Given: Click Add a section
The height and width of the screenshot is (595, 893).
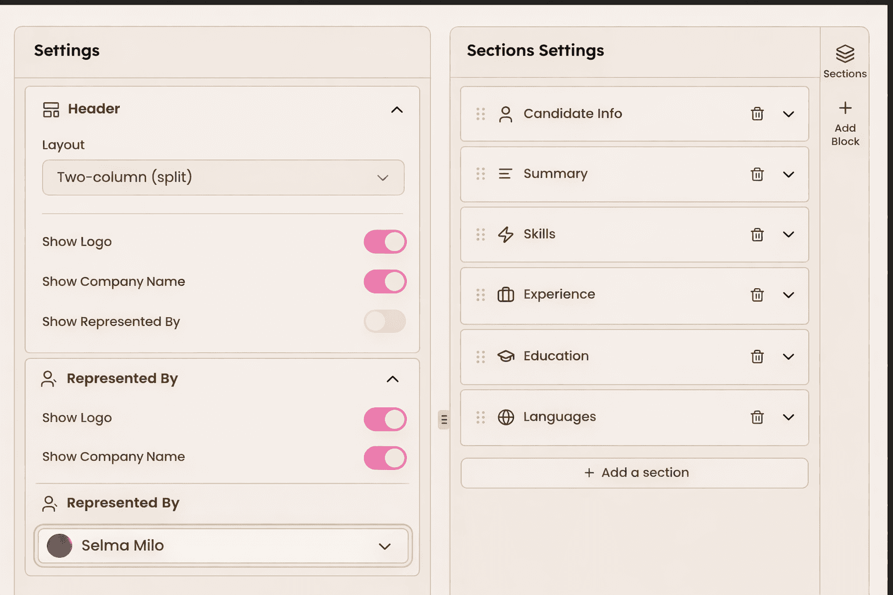Looking at the screenshot, I should pyautogui.click(x=634, y=472).
